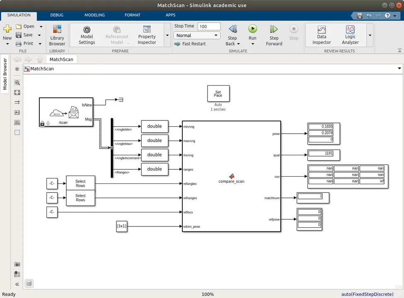Switch to the APPS tab

pyautogui.click(x=170, y=15)
